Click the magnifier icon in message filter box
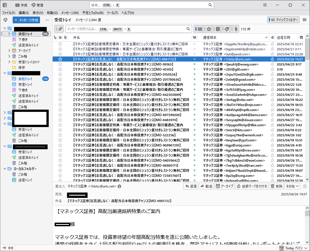Viewport: 310px width, 251px height. (188, 29)
